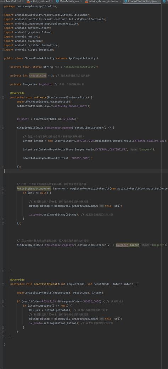Collapse the 'if (intent.getData() != null)' block
168x369 pixels.
point(3,306)
